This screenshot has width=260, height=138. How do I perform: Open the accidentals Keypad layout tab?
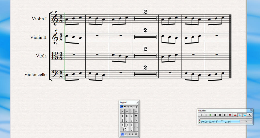coord(136,107)
